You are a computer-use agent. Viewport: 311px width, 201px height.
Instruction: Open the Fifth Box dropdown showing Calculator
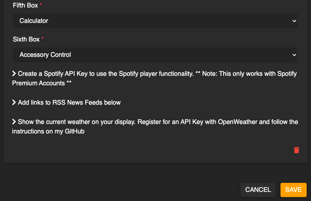[x=155, y=21]
